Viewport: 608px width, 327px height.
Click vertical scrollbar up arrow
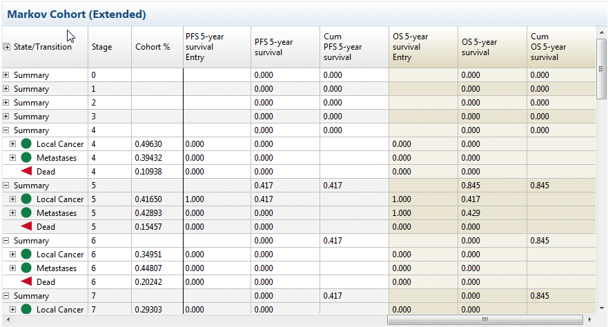(x=601, y=32)
